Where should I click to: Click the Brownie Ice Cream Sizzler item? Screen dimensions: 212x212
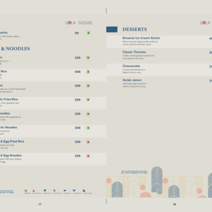pos(141,38)
